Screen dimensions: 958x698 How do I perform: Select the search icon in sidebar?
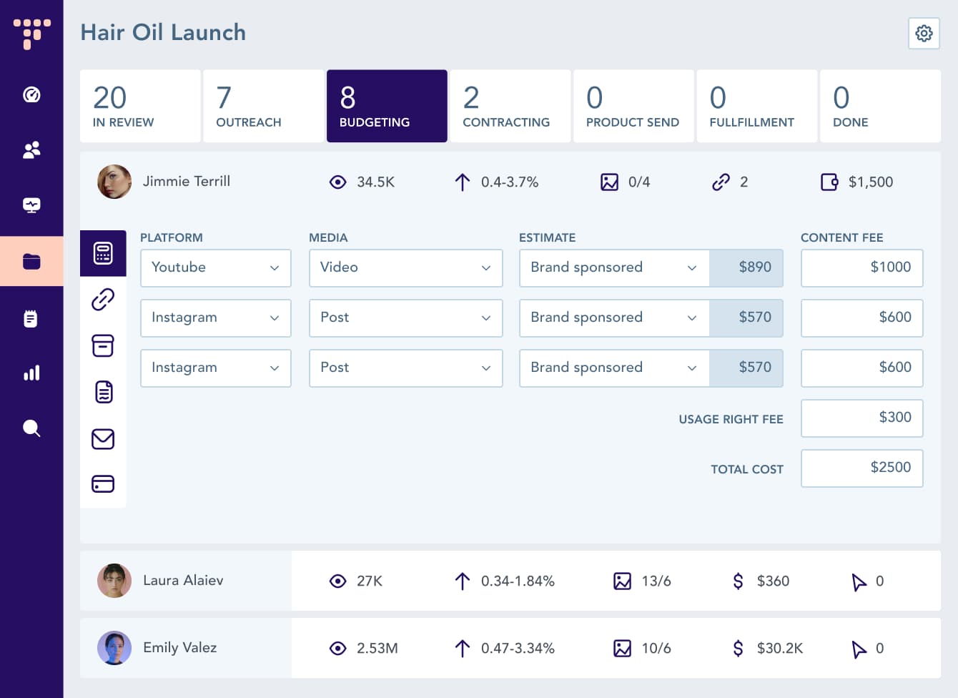click(x=31, y=428)
